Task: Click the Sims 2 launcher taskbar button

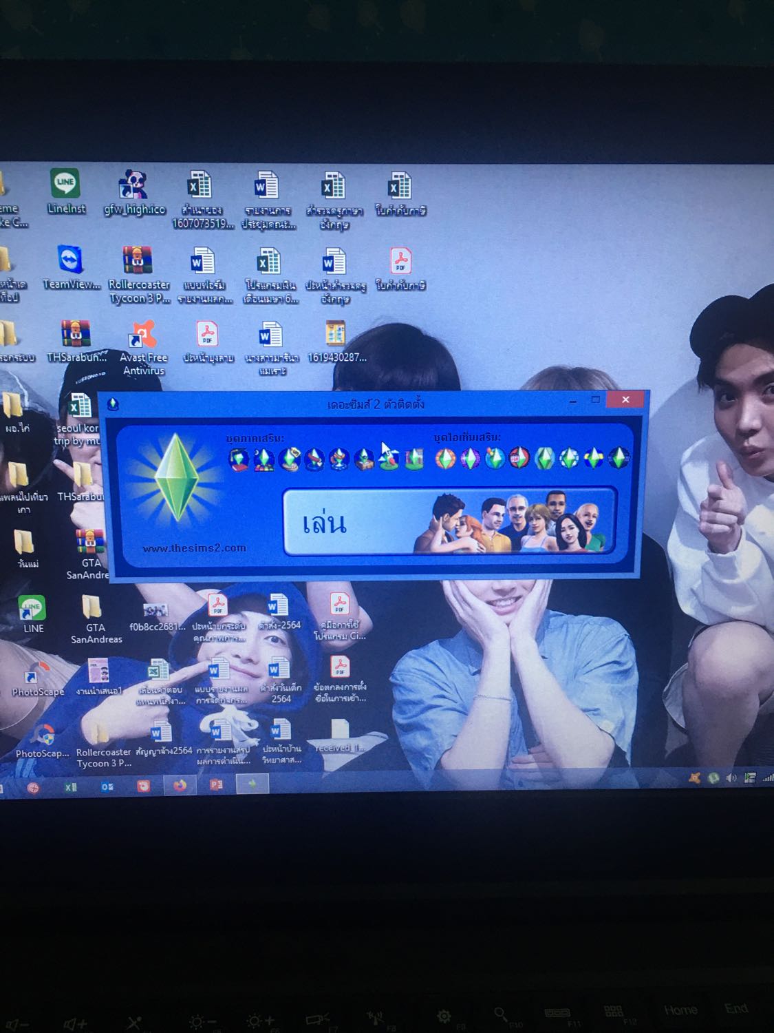Action: 252,784
